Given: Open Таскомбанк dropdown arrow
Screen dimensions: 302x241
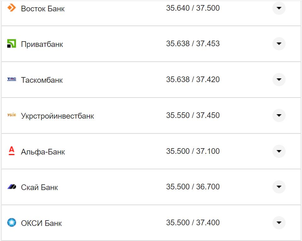Looking at the screenshot, I should tap(279, 80).
